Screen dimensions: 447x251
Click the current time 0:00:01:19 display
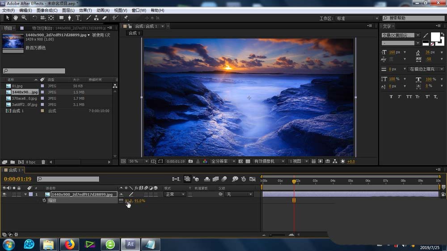[17, 179]
